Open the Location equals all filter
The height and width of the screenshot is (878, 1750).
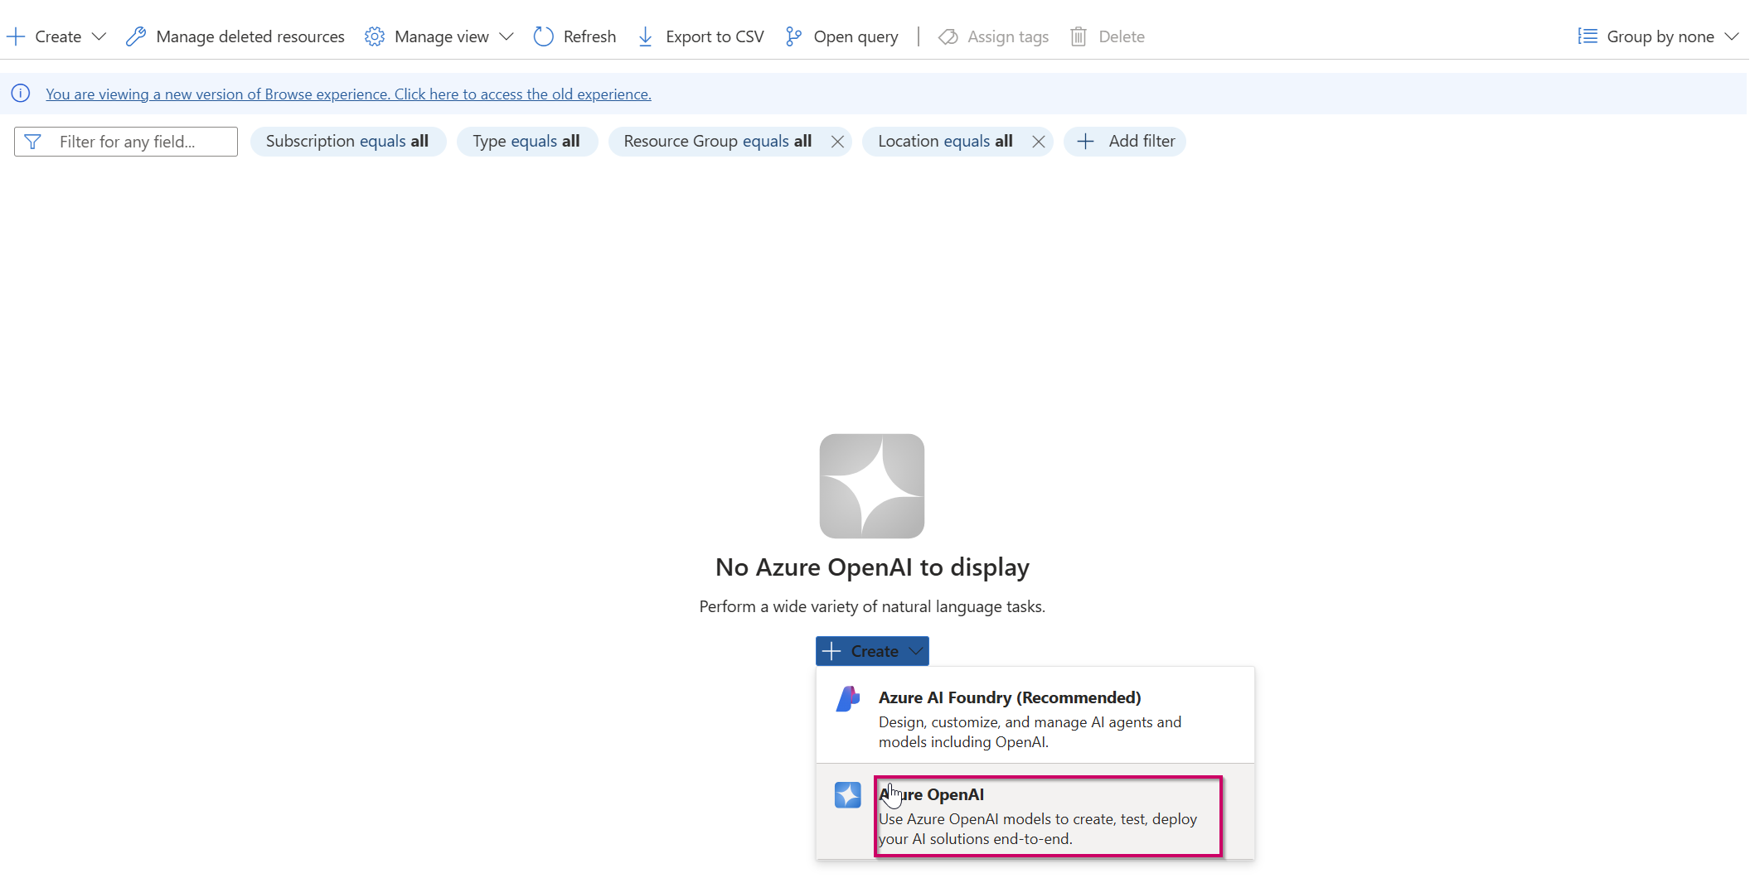click(945, 142)
